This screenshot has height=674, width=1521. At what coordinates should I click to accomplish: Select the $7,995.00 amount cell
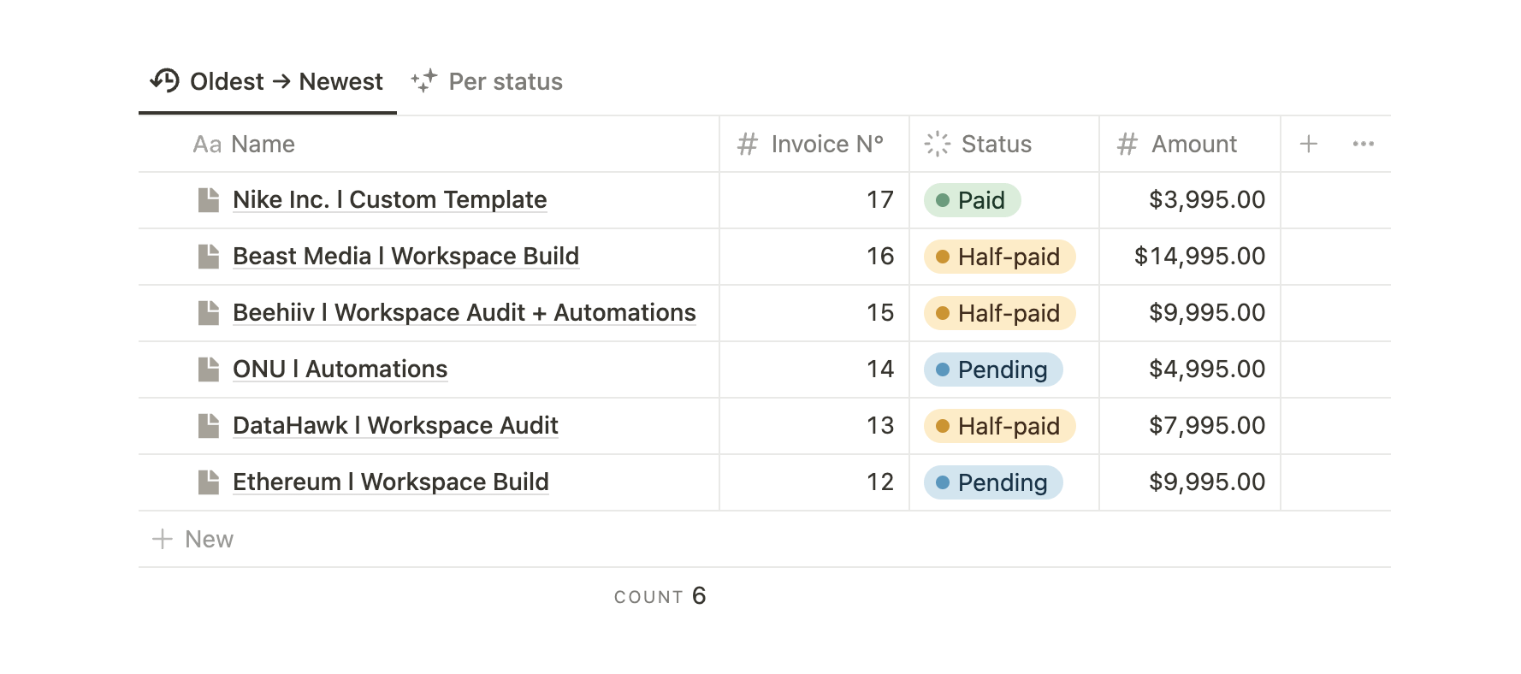pyautogui.click(x=1190, y=425)
